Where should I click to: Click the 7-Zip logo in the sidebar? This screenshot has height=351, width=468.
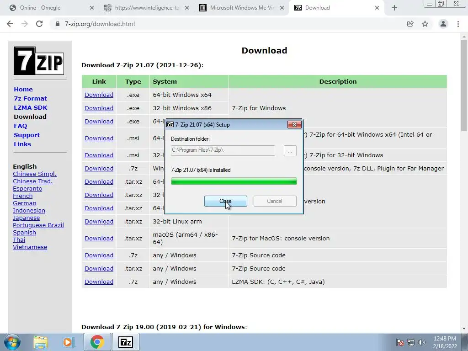pos(39,61)
